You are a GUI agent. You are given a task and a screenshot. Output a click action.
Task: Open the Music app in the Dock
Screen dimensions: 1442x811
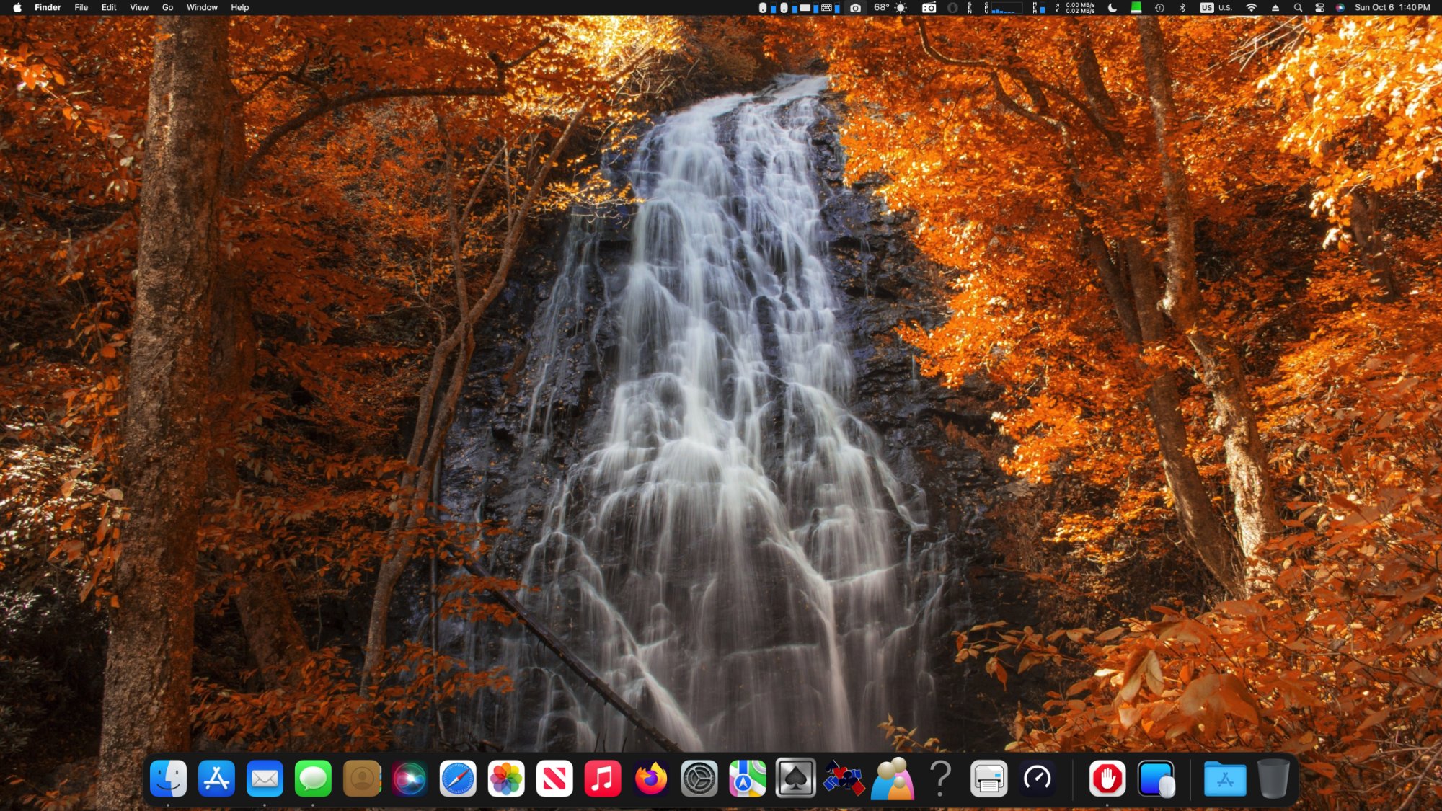pos(603,779)
